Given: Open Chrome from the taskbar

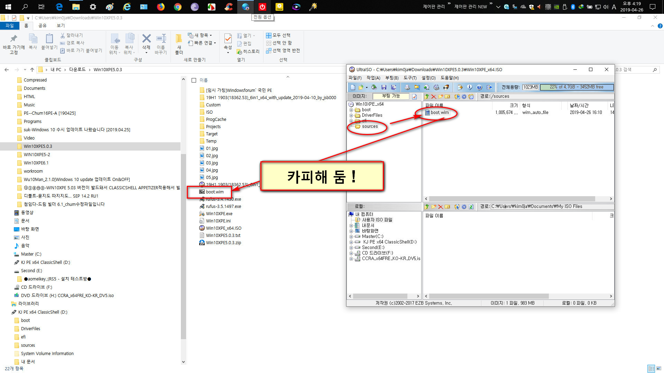Looking at the screenshot, I should 177,7.
